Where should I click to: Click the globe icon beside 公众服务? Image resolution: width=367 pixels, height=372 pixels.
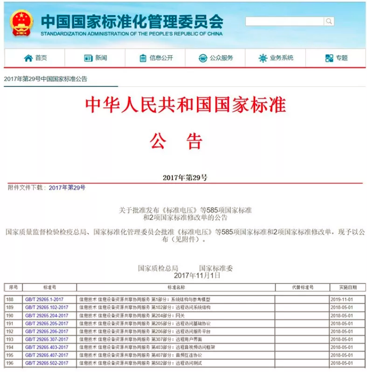(x=203, y=58)
